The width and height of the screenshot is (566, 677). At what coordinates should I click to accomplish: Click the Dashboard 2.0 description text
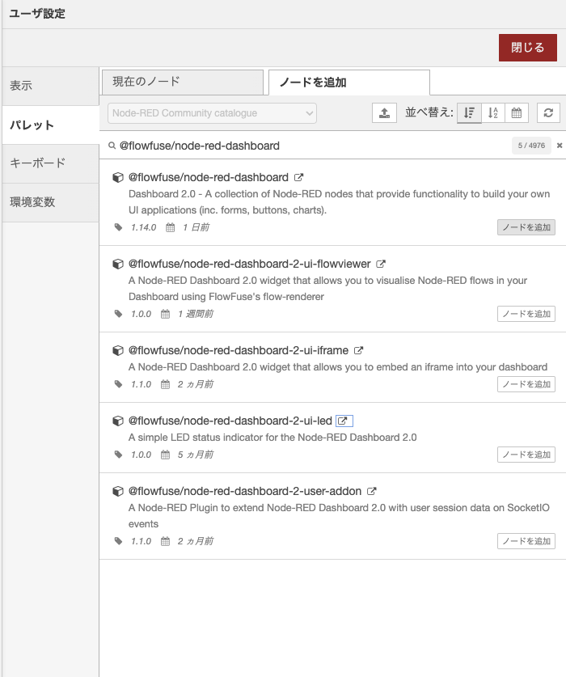[x=339, y=202]
